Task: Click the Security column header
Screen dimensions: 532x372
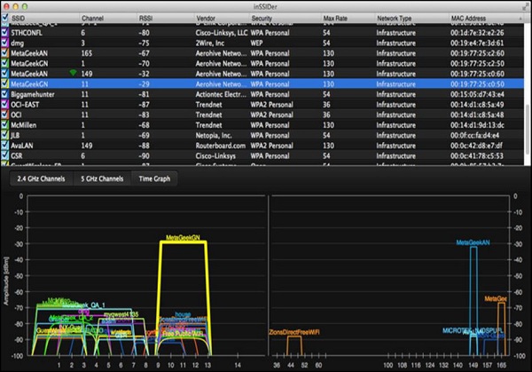Action: click(x=266, y=17)
